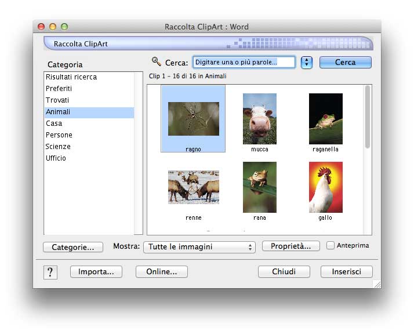The width and height of the screenshot is (414, 334).
Task: Click the blue Cerca button
Action: (346, 62)
